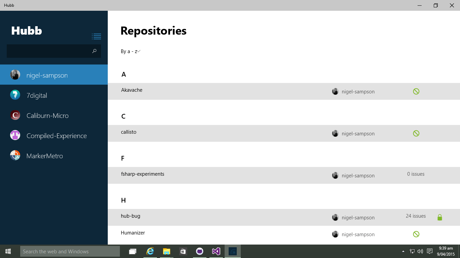The image size is (460, 258).
Task: Click nigel-sampson avatar in the sidebar
Action: pyautogui.click(x=15, y=75)
